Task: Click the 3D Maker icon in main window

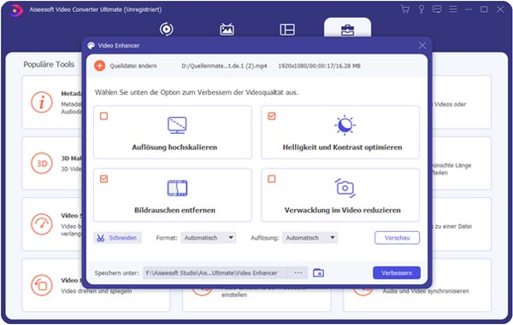Action: tap(42, 164)
